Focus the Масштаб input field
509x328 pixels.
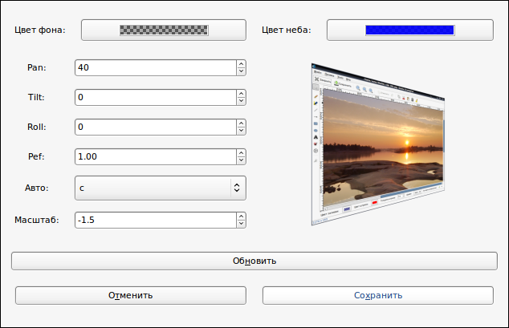(x=156, y=220)
